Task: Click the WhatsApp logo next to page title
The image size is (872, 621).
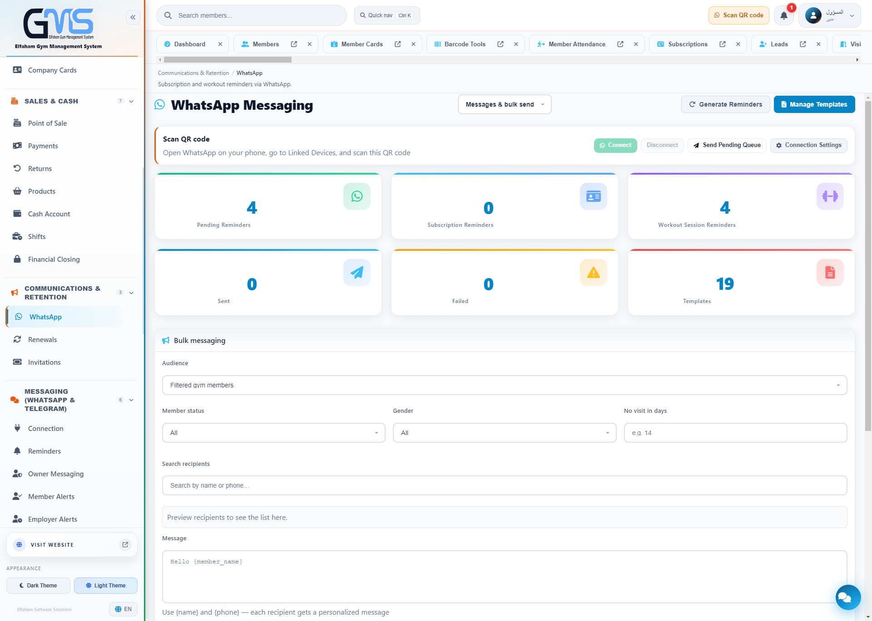Action: pos(159,105)
